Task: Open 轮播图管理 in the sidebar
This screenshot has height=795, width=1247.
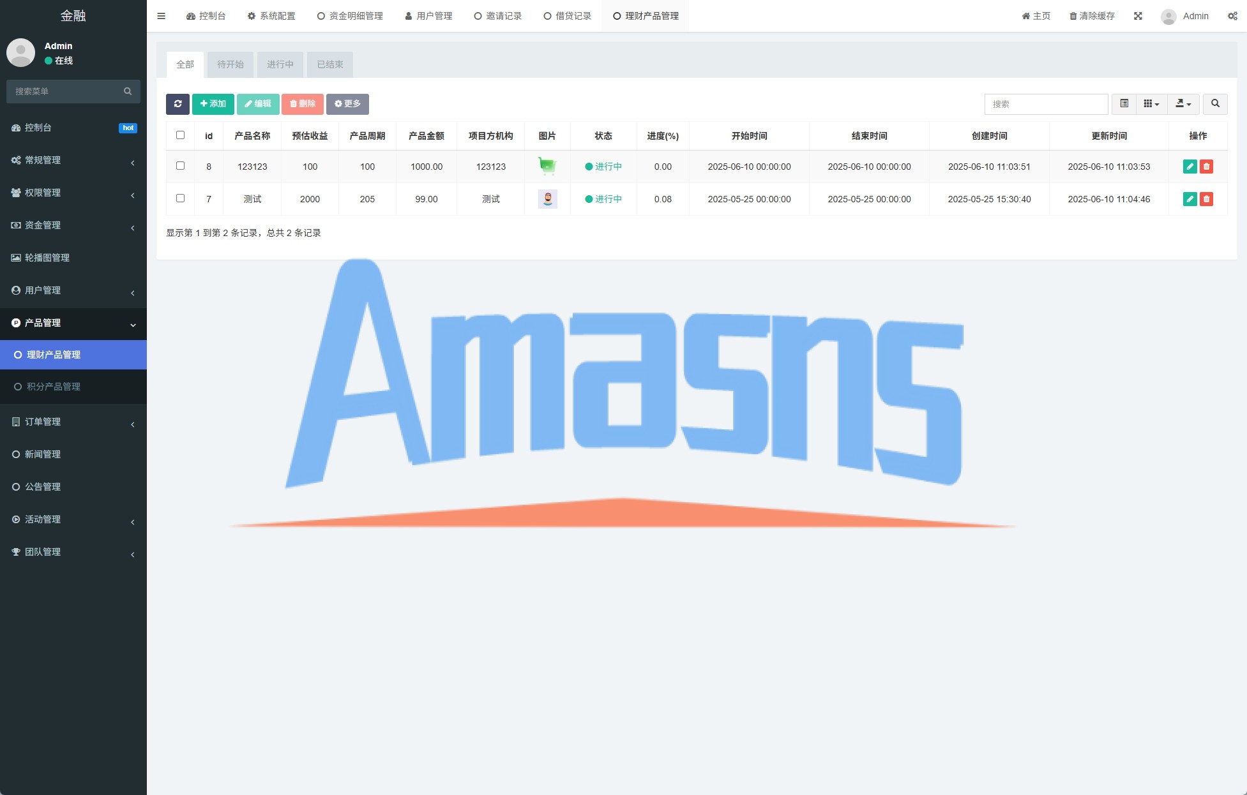Action: click(x=73, y=258)
